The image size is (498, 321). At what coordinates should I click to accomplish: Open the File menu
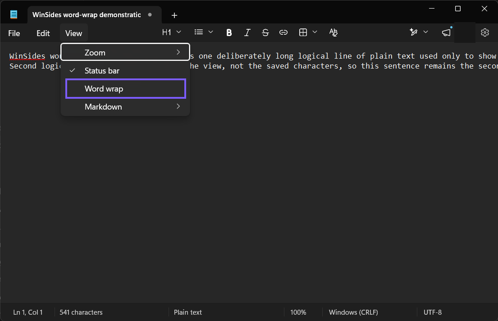(14, 33)
